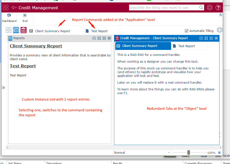Collapse the ribbon with double chevron

pyautogui.click(x=221, y=15)
